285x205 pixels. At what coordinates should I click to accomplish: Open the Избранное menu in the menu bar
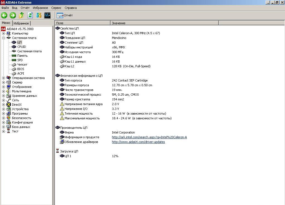[x=40, y=8]
